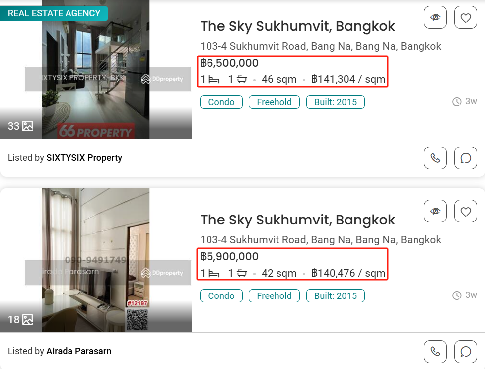Hide the ฿6,500,000 listing with eye icon
The width and height of the screenshot is (485, 369).
(435, 17)
